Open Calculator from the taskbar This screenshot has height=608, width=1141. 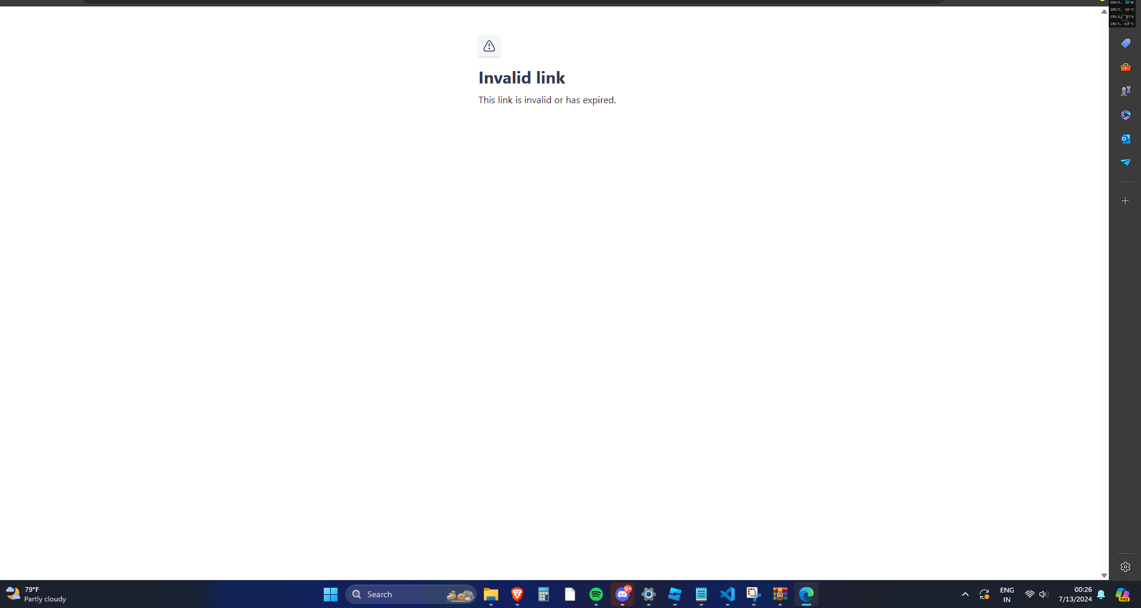[x=544, y=594]
